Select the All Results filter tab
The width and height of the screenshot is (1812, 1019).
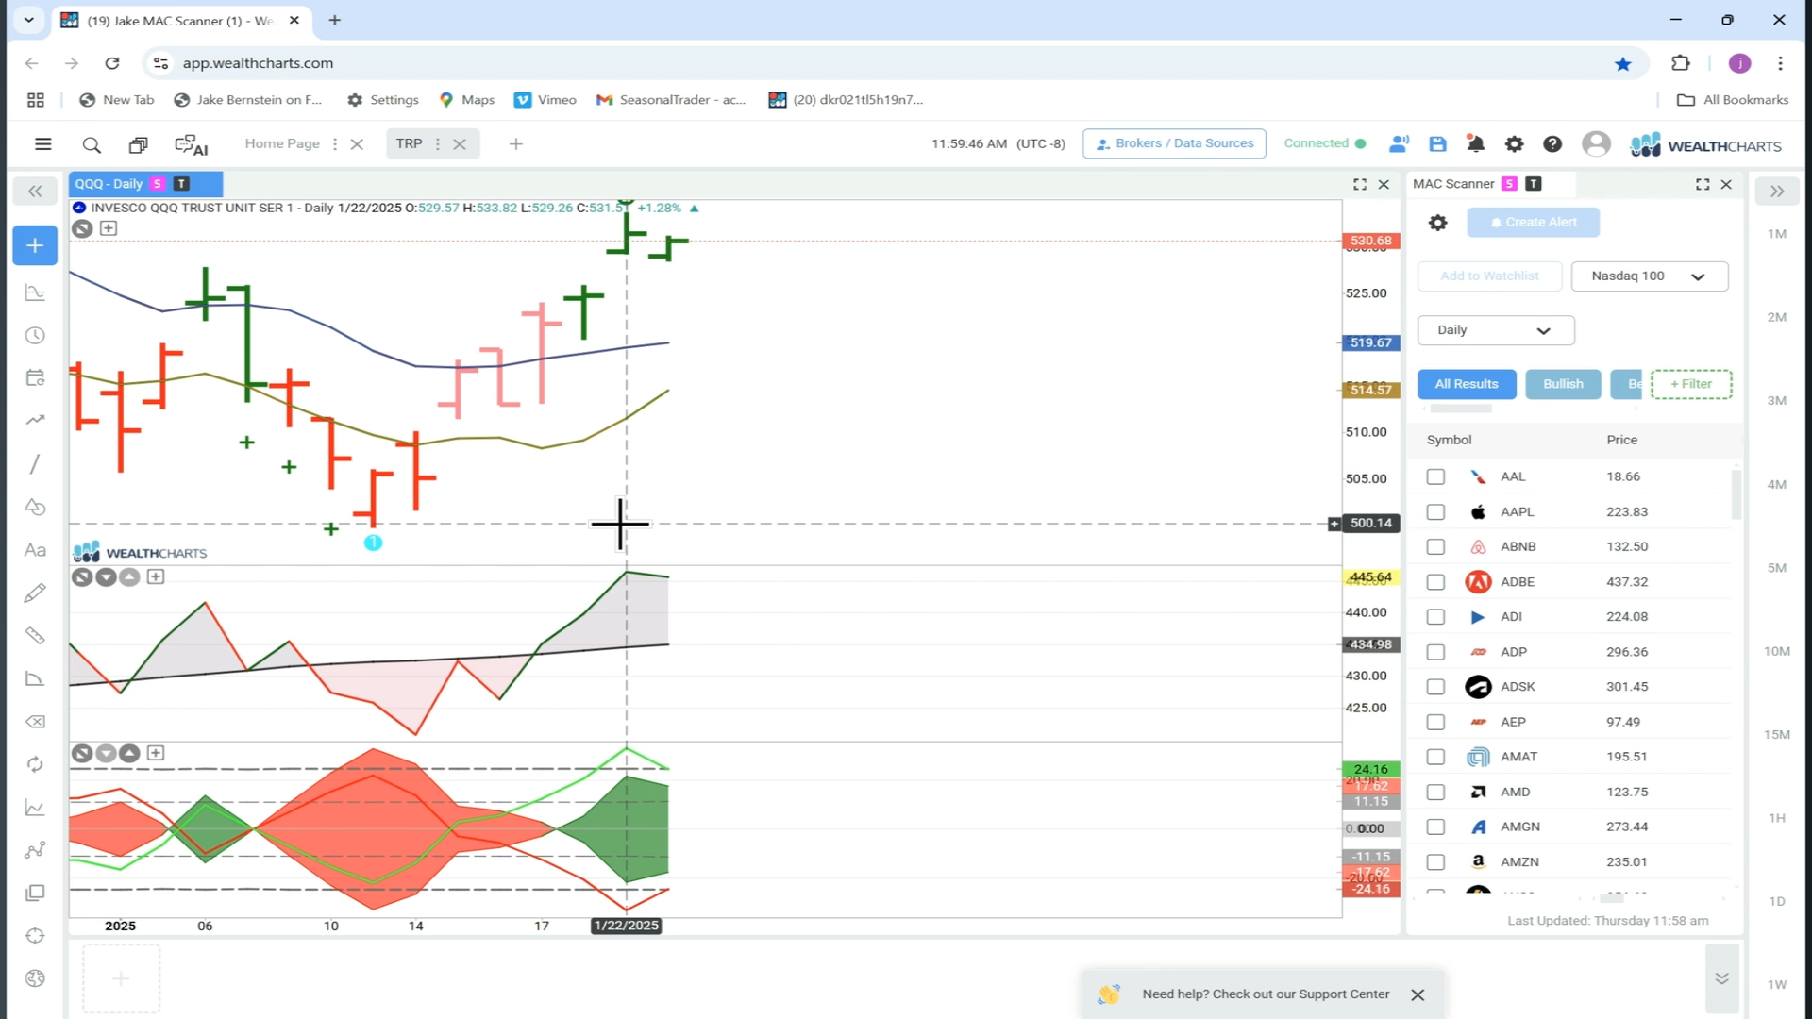coord(1467,384)
